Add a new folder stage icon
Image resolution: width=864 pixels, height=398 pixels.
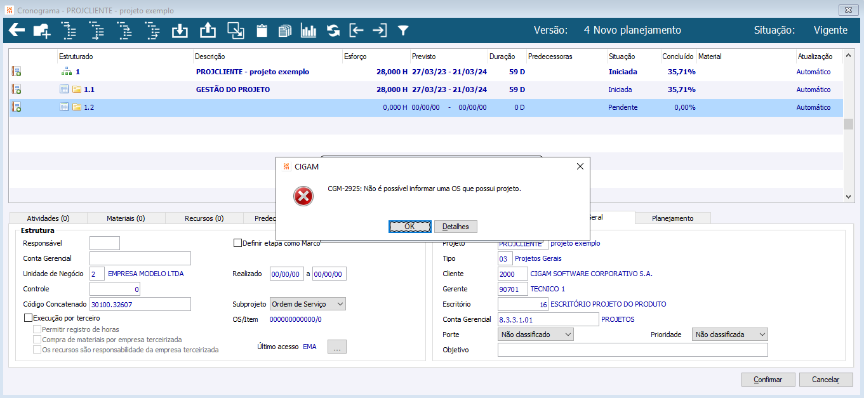coord(42,30)
